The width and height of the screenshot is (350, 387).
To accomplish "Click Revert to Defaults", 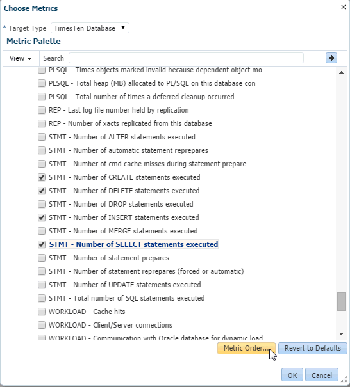I will coord(313,348).
